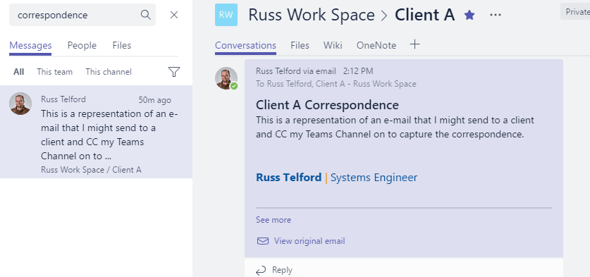
Task: Click the Client A Correspondence subject
Action: (x=327, y=105)
